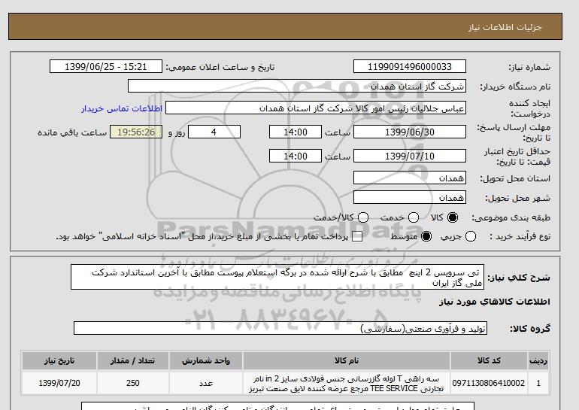Click the نام کالا column header
579x410 pixels.
[x=347, y=361]
